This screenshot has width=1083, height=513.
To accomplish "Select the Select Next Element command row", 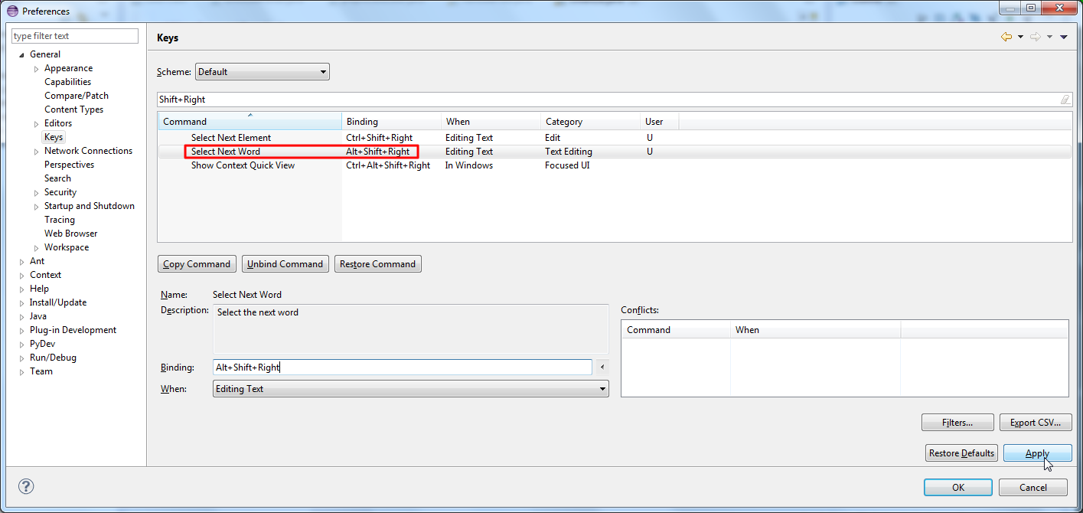I will pos(614,138).
